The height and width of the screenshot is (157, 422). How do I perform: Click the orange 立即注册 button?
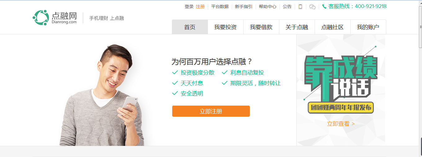coord(211,111)
